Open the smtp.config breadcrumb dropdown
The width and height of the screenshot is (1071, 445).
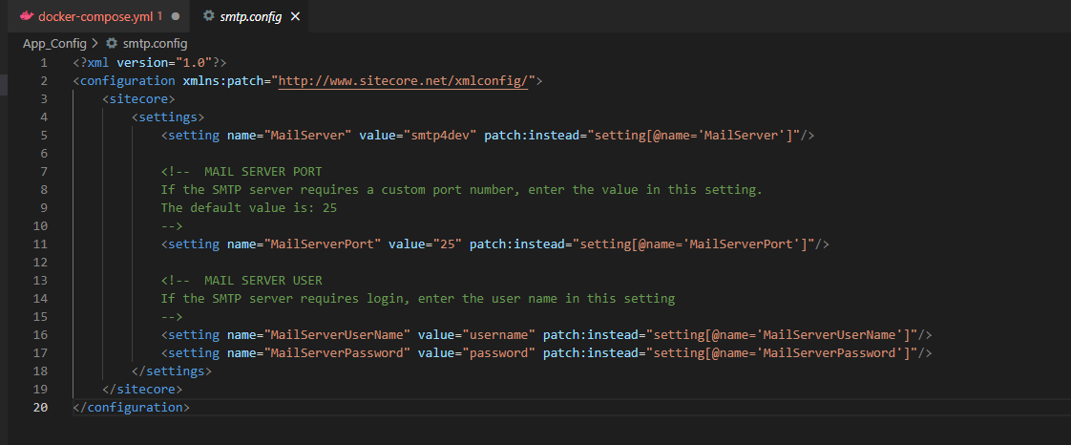click(x=146, y=43)
